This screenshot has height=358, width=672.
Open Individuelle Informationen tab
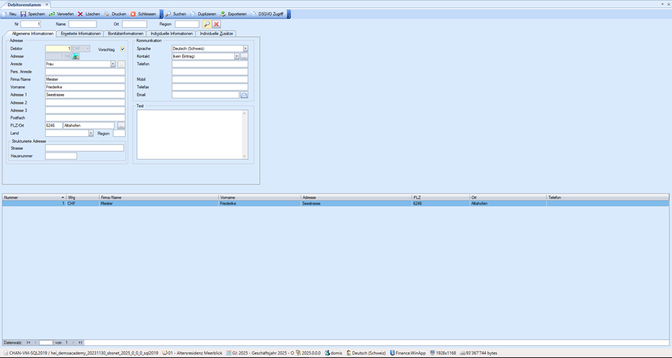point(171,34)
